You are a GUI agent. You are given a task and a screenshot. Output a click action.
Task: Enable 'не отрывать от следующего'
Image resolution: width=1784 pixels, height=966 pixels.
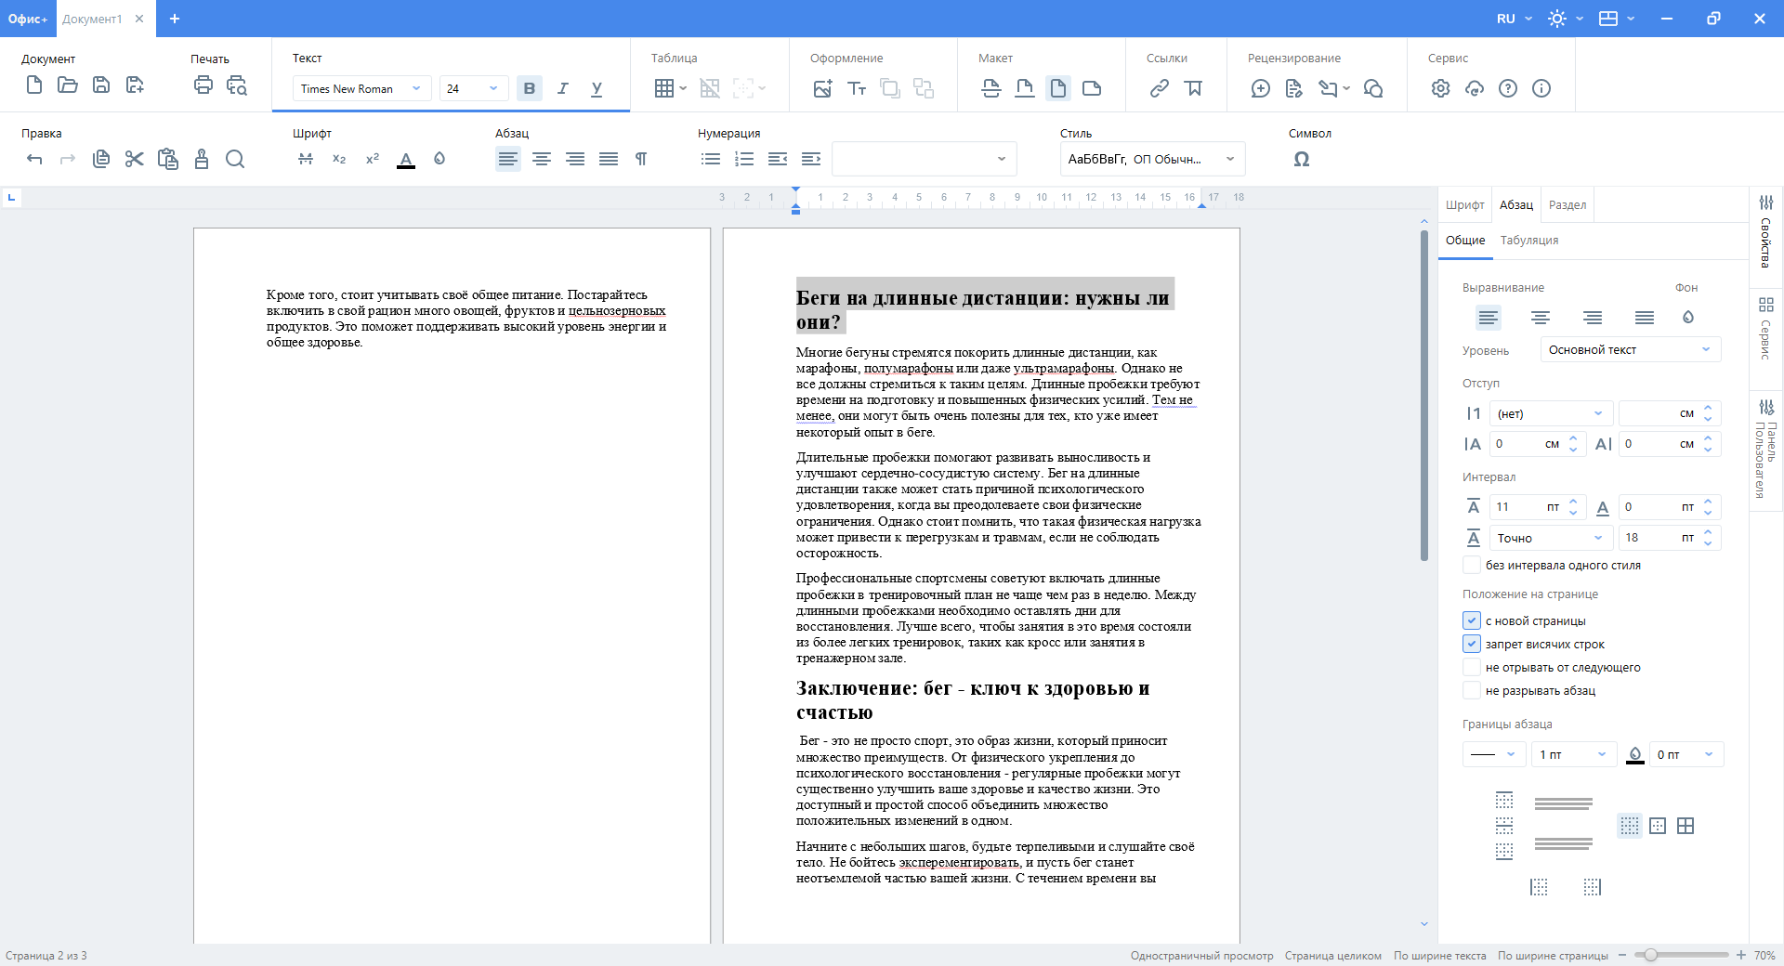(x=1471, y=667)
